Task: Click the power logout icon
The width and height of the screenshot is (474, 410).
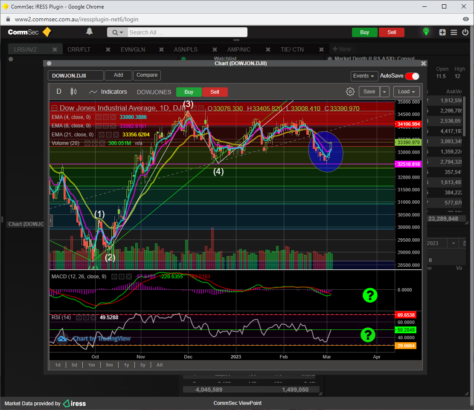Action: 465,32
